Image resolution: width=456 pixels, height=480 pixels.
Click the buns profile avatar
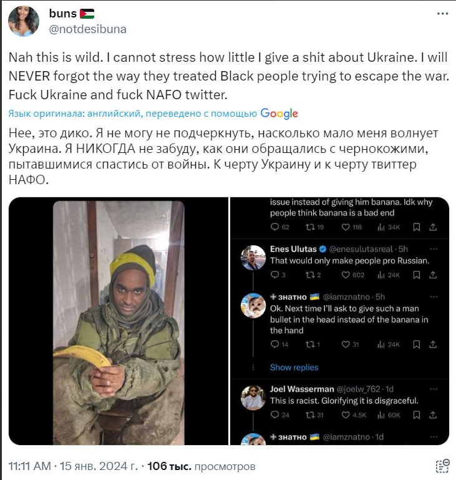coord(22,21)
